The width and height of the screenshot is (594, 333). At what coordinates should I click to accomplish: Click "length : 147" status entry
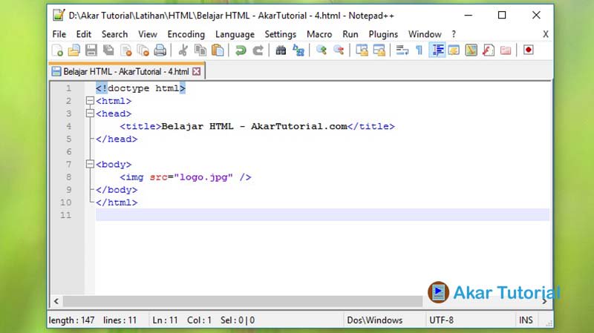coord(71,320)
